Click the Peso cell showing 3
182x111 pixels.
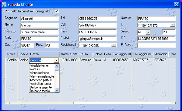coord(107,60)
